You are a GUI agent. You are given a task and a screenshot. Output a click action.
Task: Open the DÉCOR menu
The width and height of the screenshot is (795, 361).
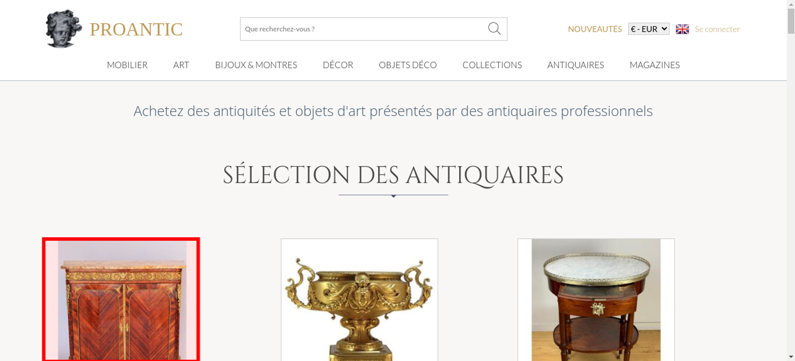click(x=338, y=65)
